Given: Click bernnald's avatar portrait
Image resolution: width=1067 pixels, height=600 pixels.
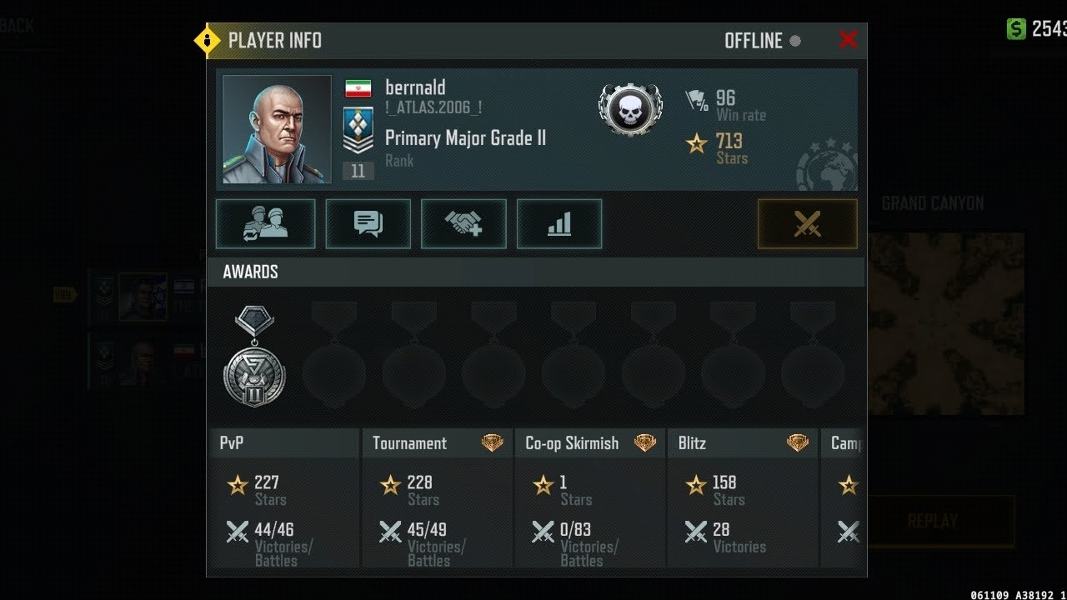Looking at the screenshot, I should pyautogui.click(x=277, y=129).
